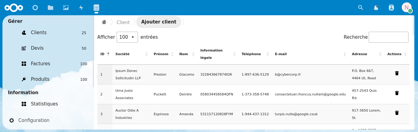
Task: Open the Contacts menu icon
Action: pos(391,8)
